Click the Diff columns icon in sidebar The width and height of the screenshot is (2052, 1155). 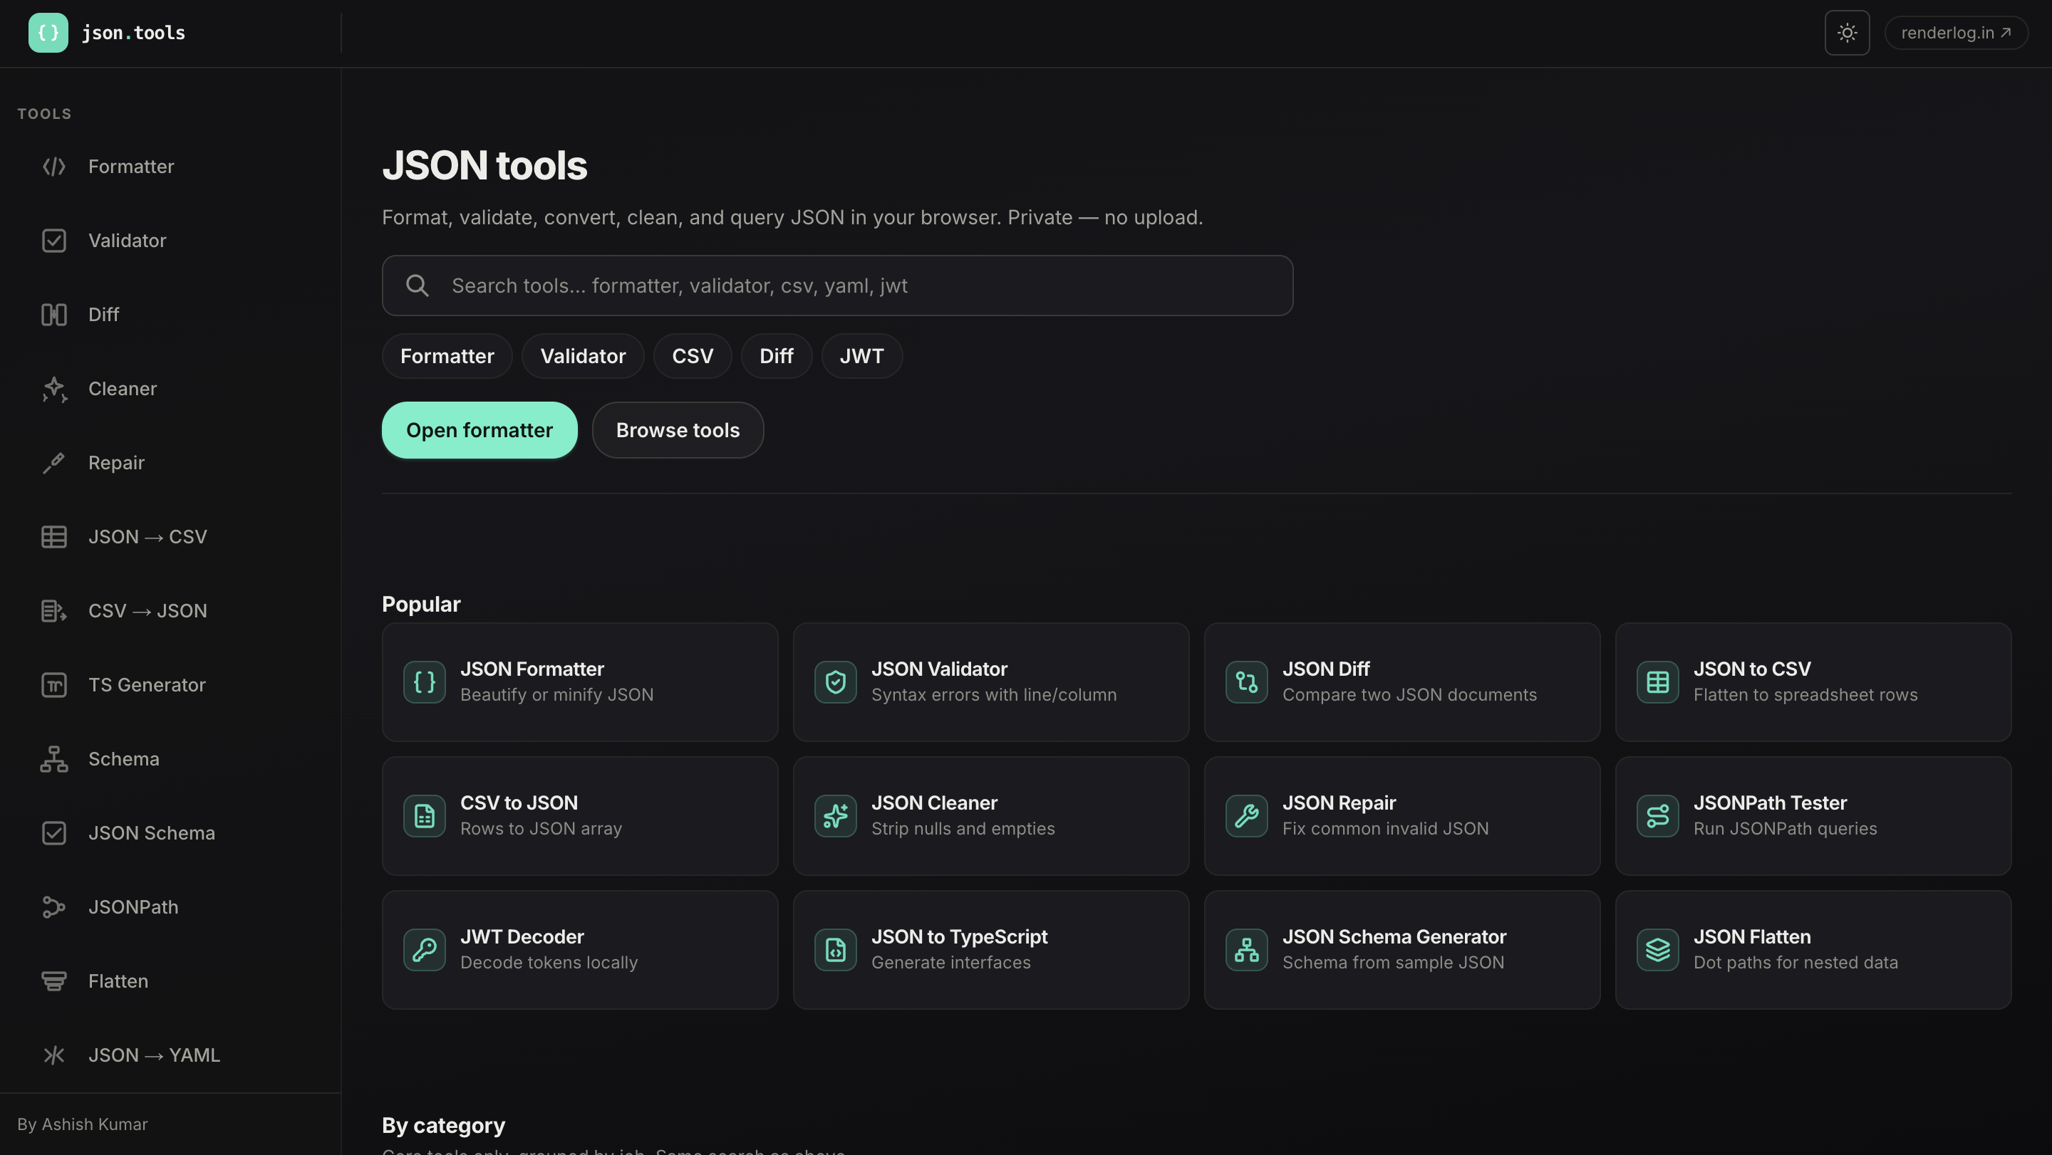[54, 315]
